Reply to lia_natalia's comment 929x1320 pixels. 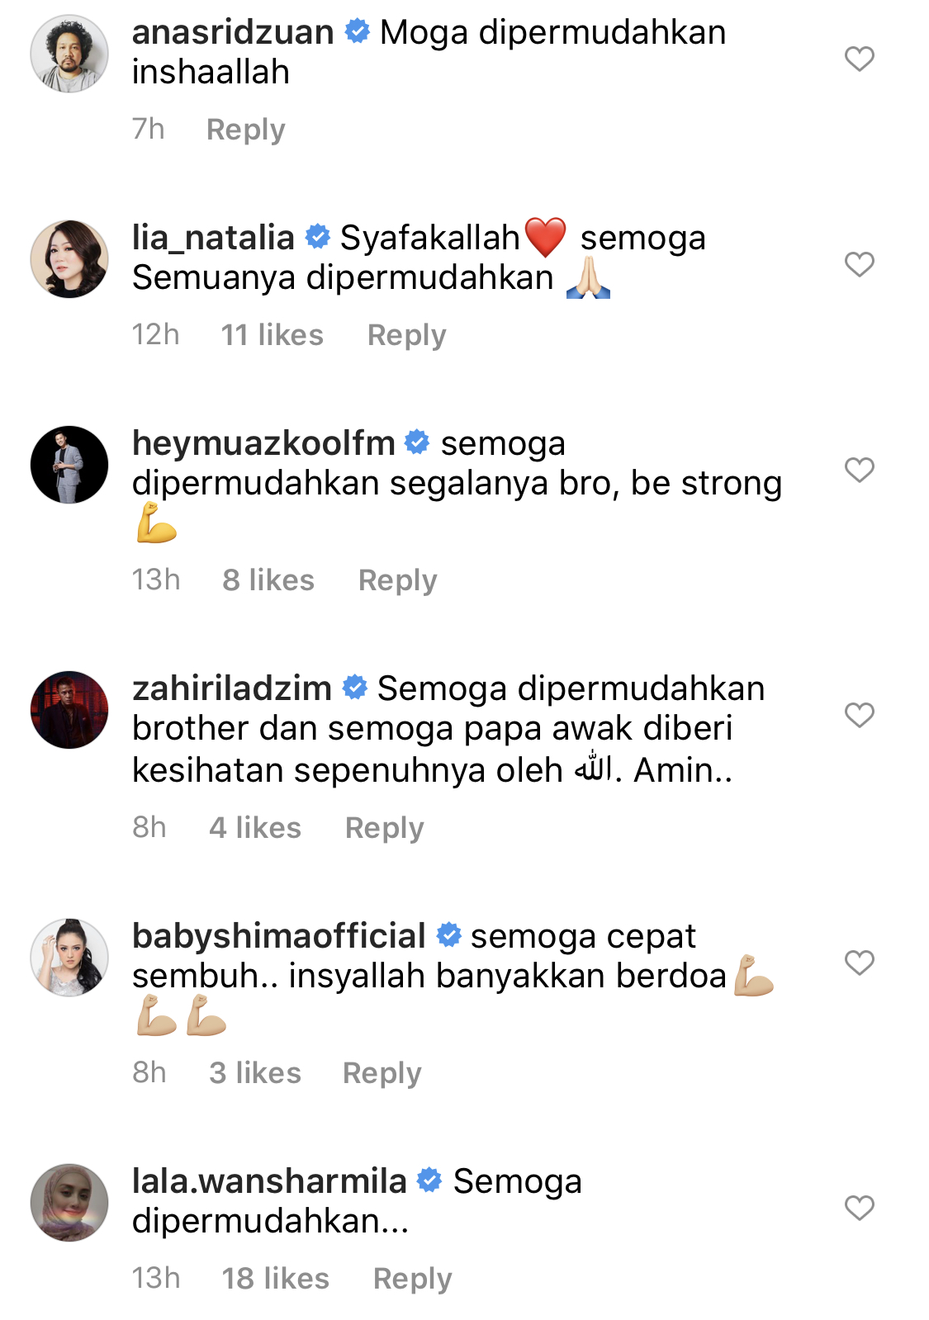coord(406,335)
